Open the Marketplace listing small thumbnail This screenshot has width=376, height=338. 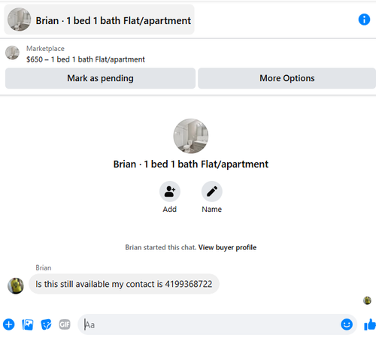[12, 53]
